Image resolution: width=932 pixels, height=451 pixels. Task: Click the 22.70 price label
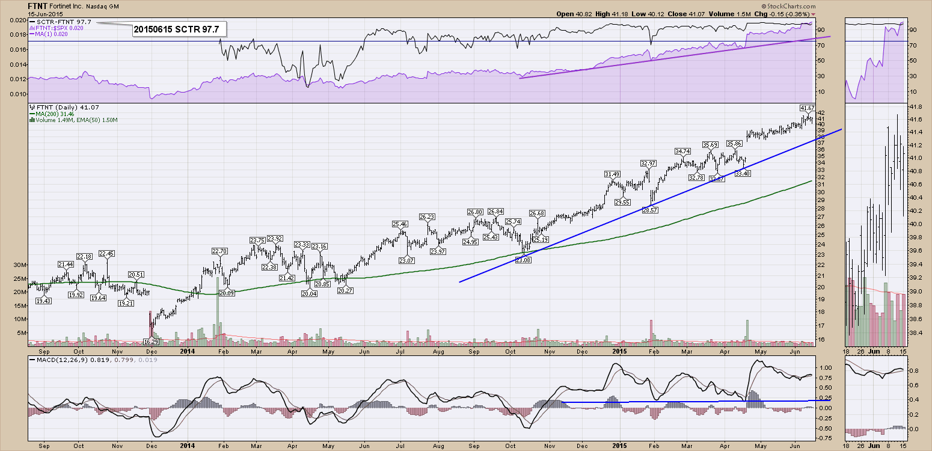(219, 251)
